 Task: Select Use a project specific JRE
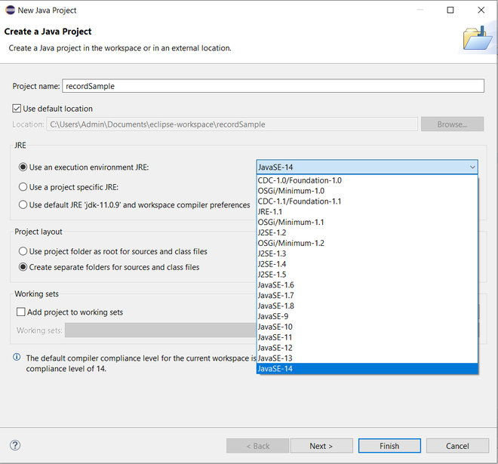[x=23, y=187]
